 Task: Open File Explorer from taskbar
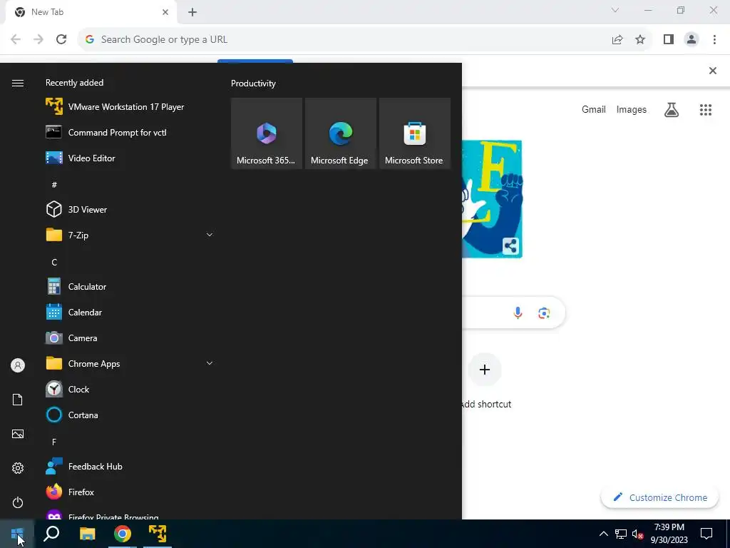(87, 534)
